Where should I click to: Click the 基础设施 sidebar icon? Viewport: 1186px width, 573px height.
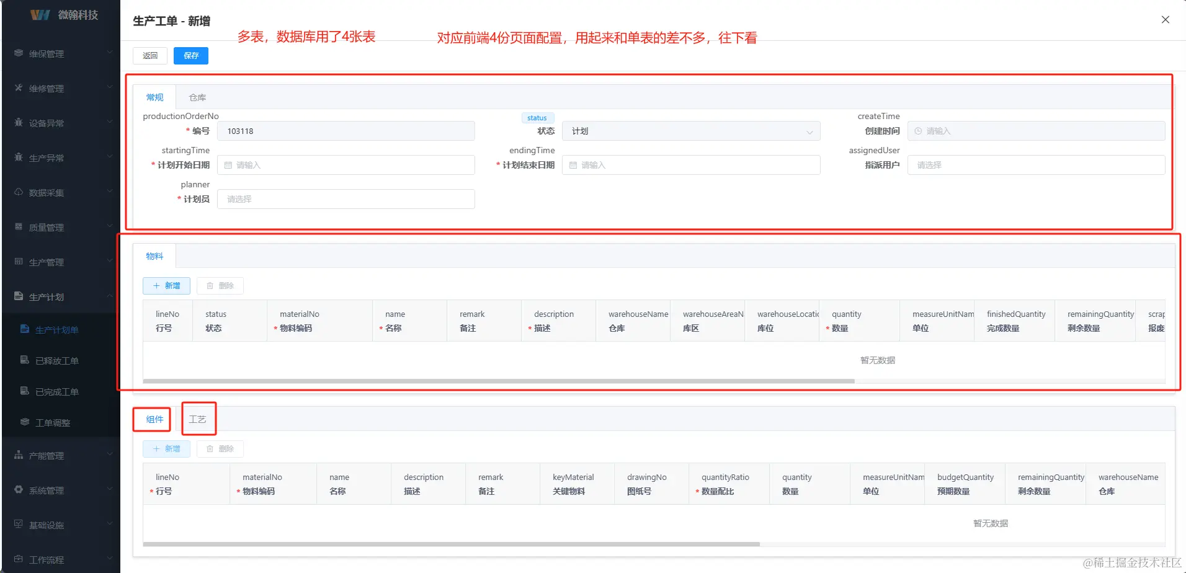[x=19, y=525]
